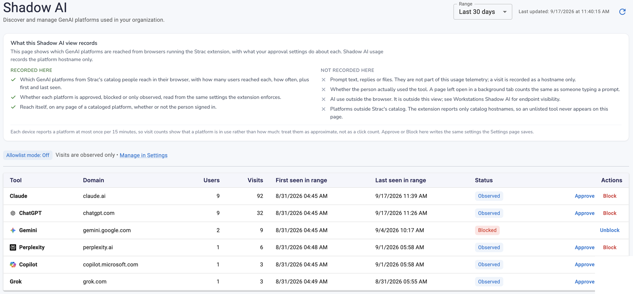The width and height of the screenshot is (633, 294).
Task: Click the Tool column header
Action: [x=16, y=180]
